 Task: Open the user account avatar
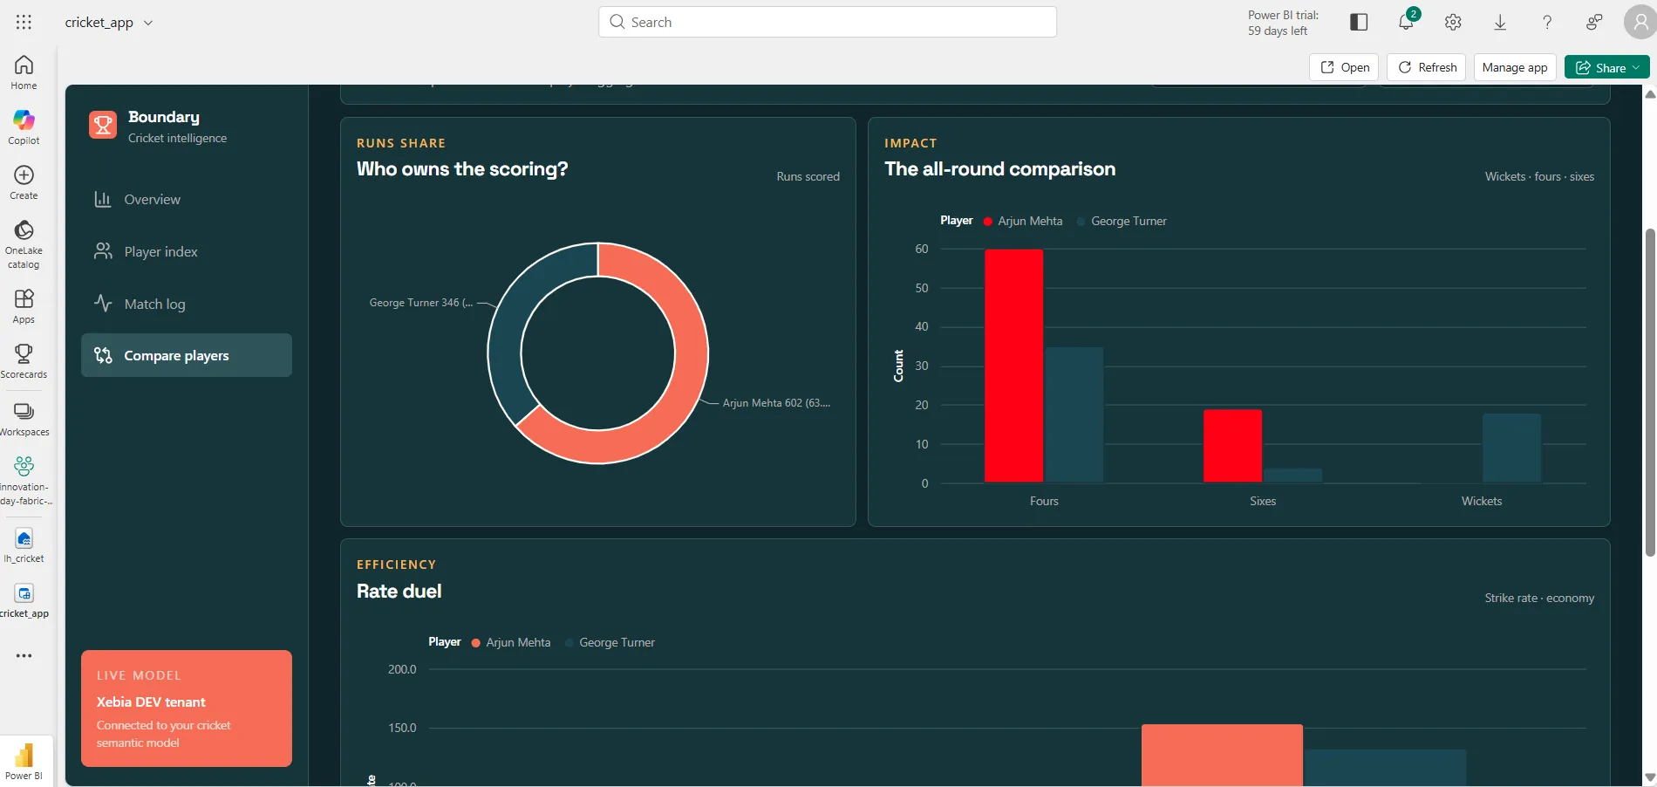[1640, 23]
